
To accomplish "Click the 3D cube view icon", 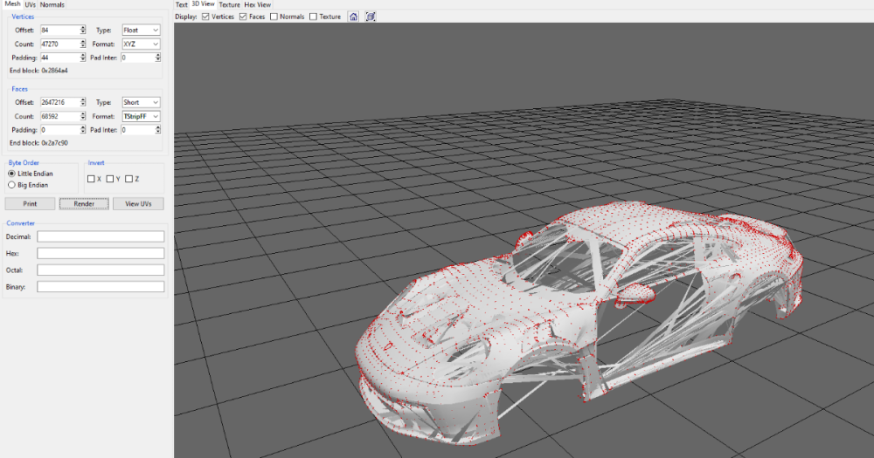I will coord(371,17).
